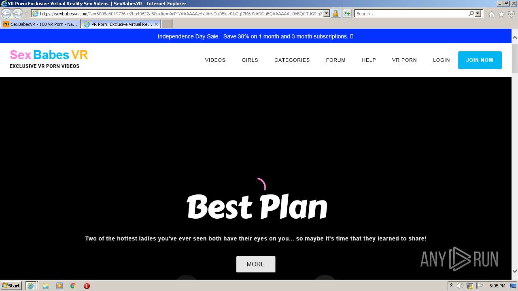518x291 pixels.
Task: Minimize the Internet Explorer window
Action: point(500,3)
